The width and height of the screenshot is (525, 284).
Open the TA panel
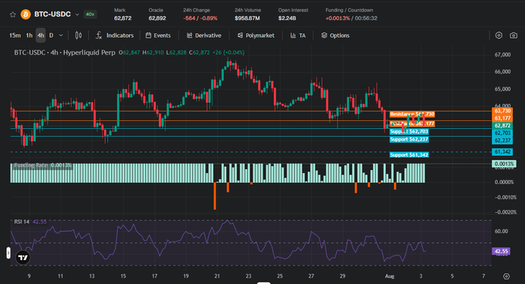[298, 35]
